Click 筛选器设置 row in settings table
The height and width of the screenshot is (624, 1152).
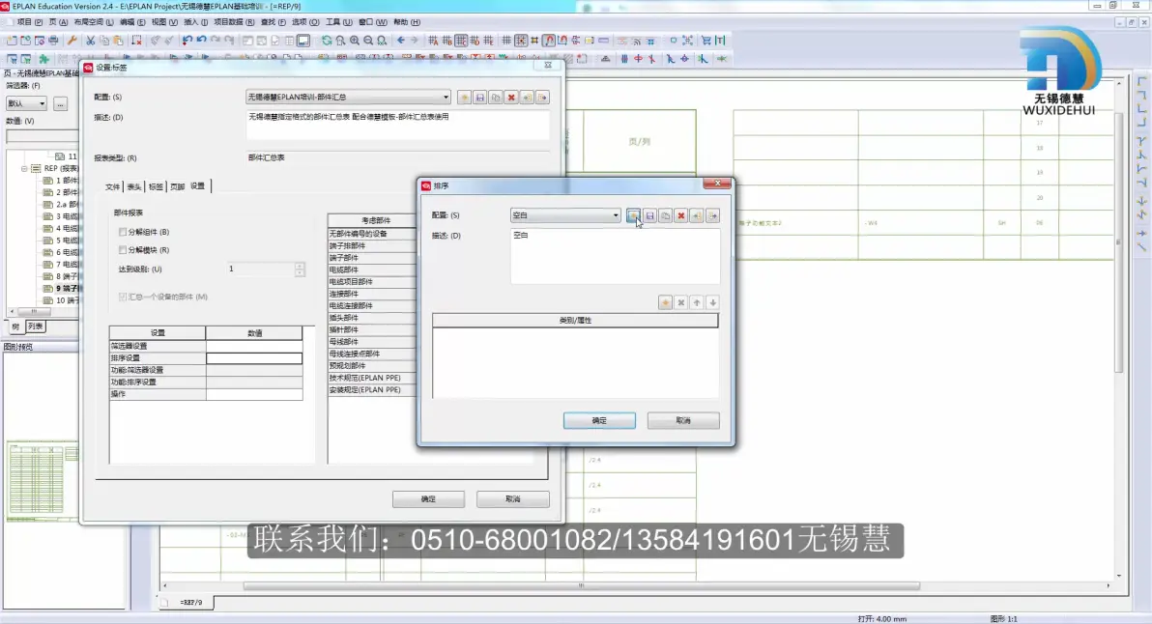point(206,346)
